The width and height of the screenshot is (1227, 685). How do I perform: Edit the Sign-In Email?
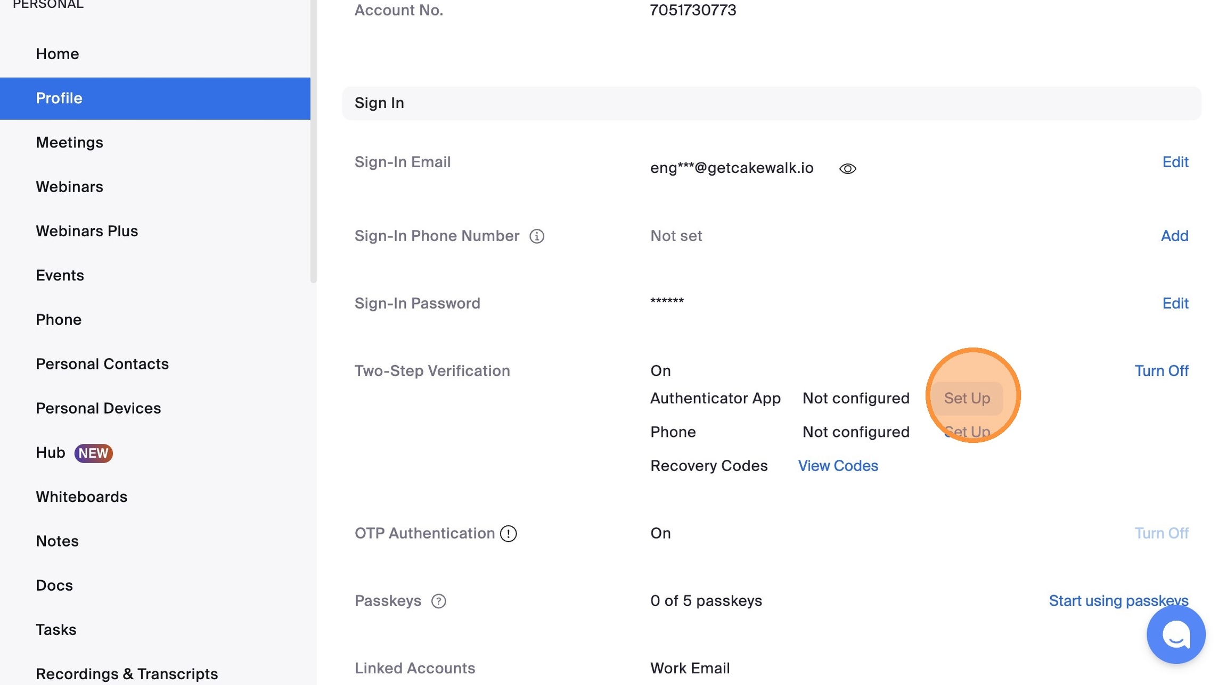point(1175,162)
